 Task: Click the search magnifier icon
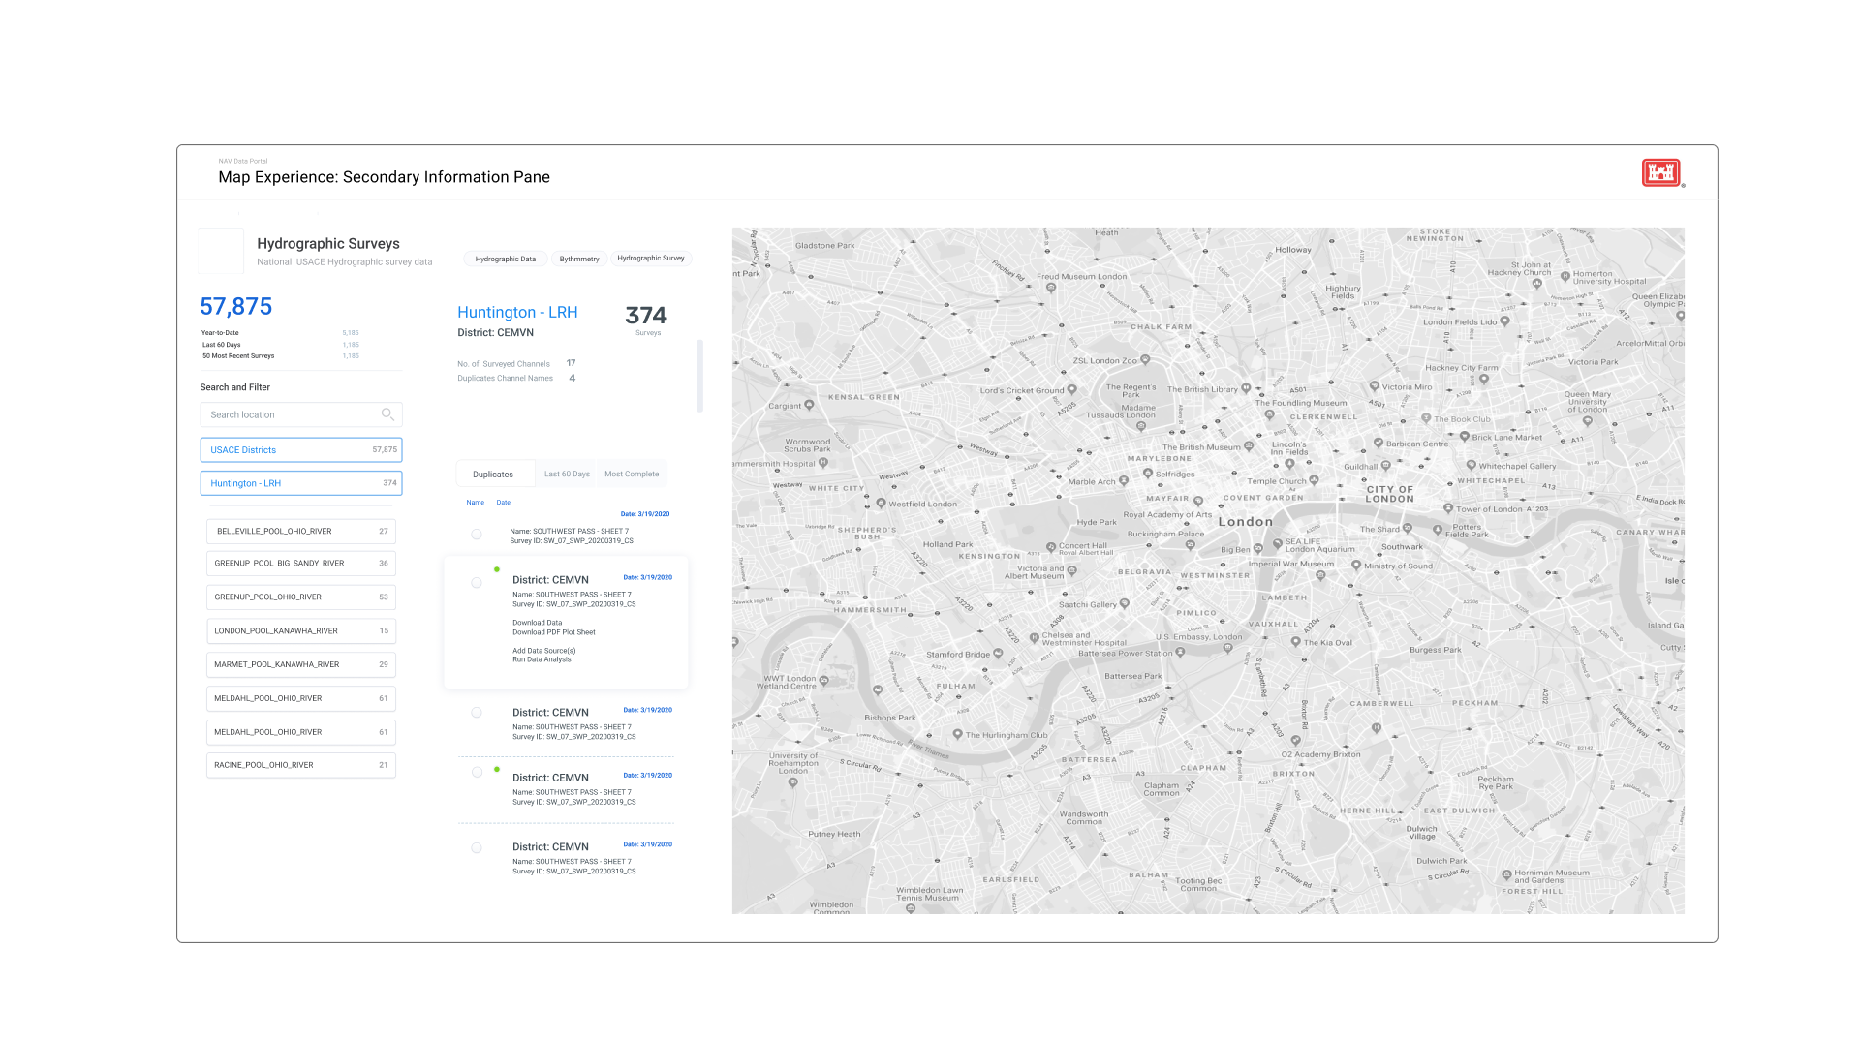click(387, 414)
